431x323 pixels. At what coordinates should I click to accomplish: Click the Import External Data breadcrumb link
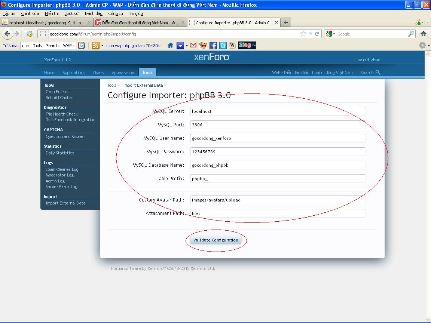[143, 85]
